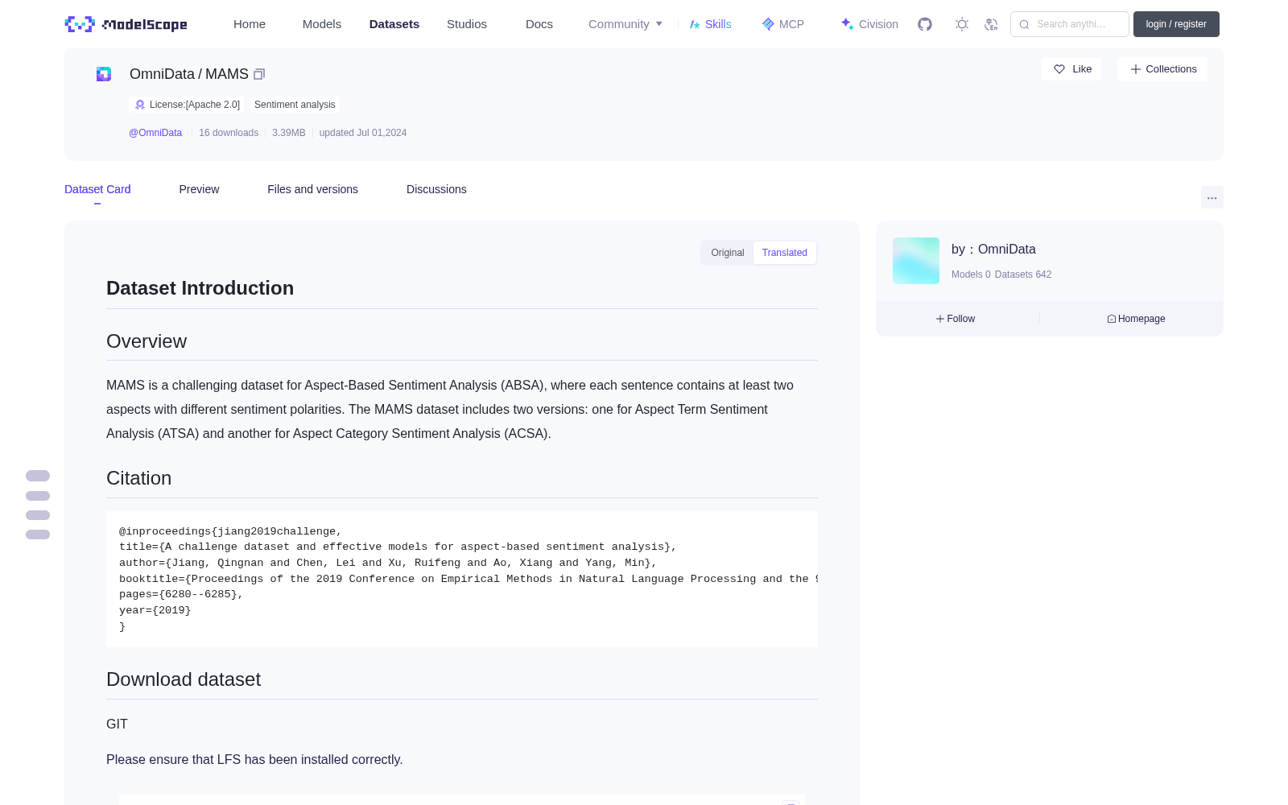Toggle the light/dark theme sun icon

tap(962, 24)
